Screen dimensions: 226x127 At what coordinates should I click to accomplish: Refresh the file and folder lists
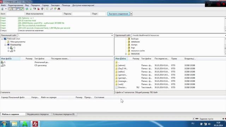pyautogui.click(x=27, y=9)
